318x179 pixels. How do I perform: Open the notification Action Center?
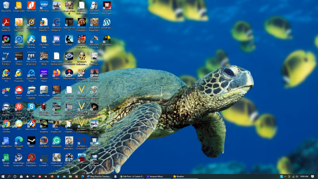[312, 177]
